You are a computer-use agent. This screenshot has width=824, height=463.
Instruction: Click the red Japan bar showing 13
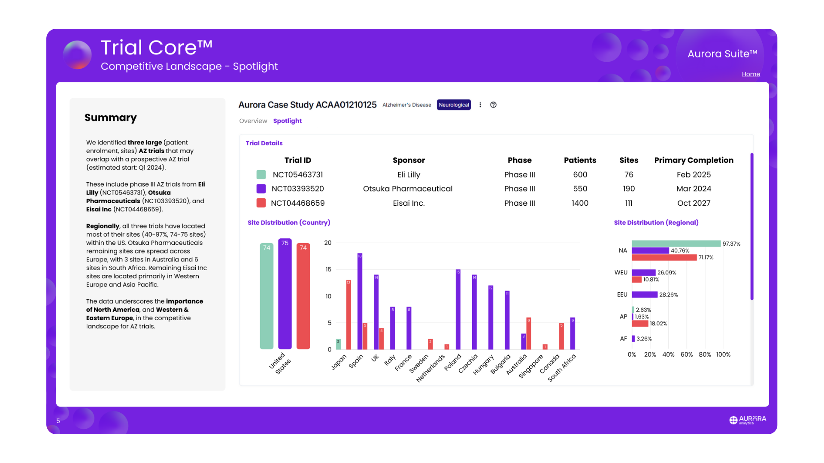coord(348,315)
